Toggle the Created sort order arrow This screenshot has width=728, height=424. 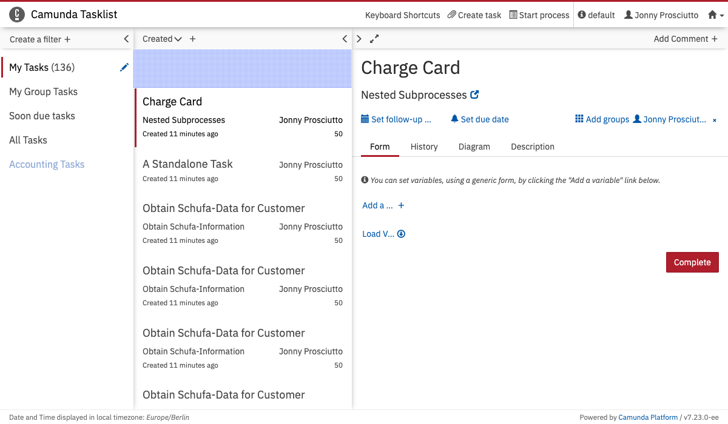(178, 39)
